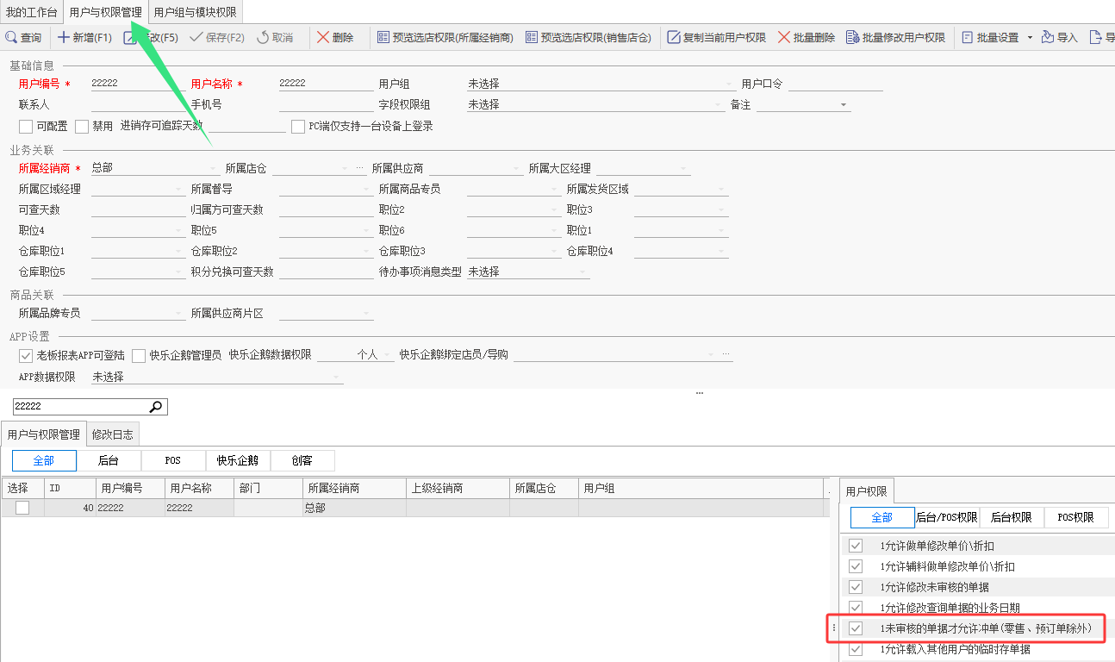The height and width of the screenshot is (662, 1115).
Task: Select the 用户权限 tab in right panel
Action: coord(867,491)
